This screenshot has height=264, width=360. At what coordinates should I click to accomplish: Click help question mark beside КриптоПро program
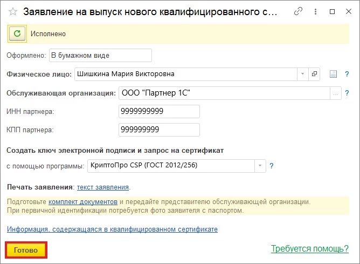[272, 166]
